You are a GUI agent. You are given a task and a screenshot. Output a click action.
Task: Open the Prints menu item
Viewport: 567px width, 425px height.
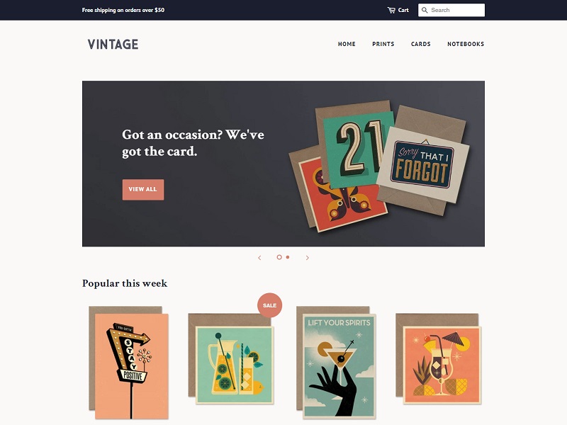point(383,44)
